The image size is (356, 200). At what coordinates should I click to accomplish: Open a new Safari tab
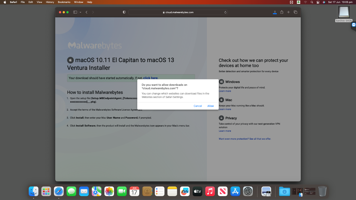[x=288, y=12]
